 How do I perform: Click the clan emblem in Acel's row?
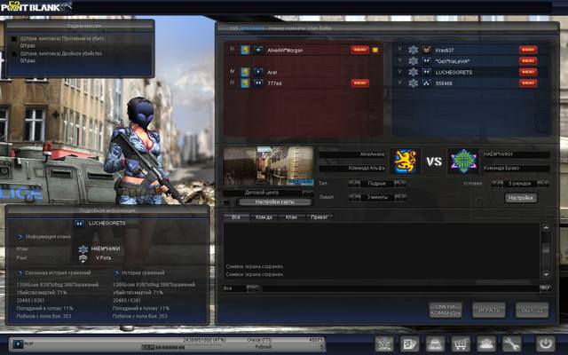tap(245, 72)
